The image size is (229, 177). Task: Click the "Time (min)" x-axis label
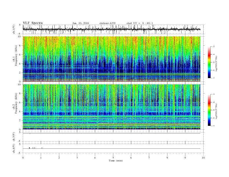click(116, 161)
